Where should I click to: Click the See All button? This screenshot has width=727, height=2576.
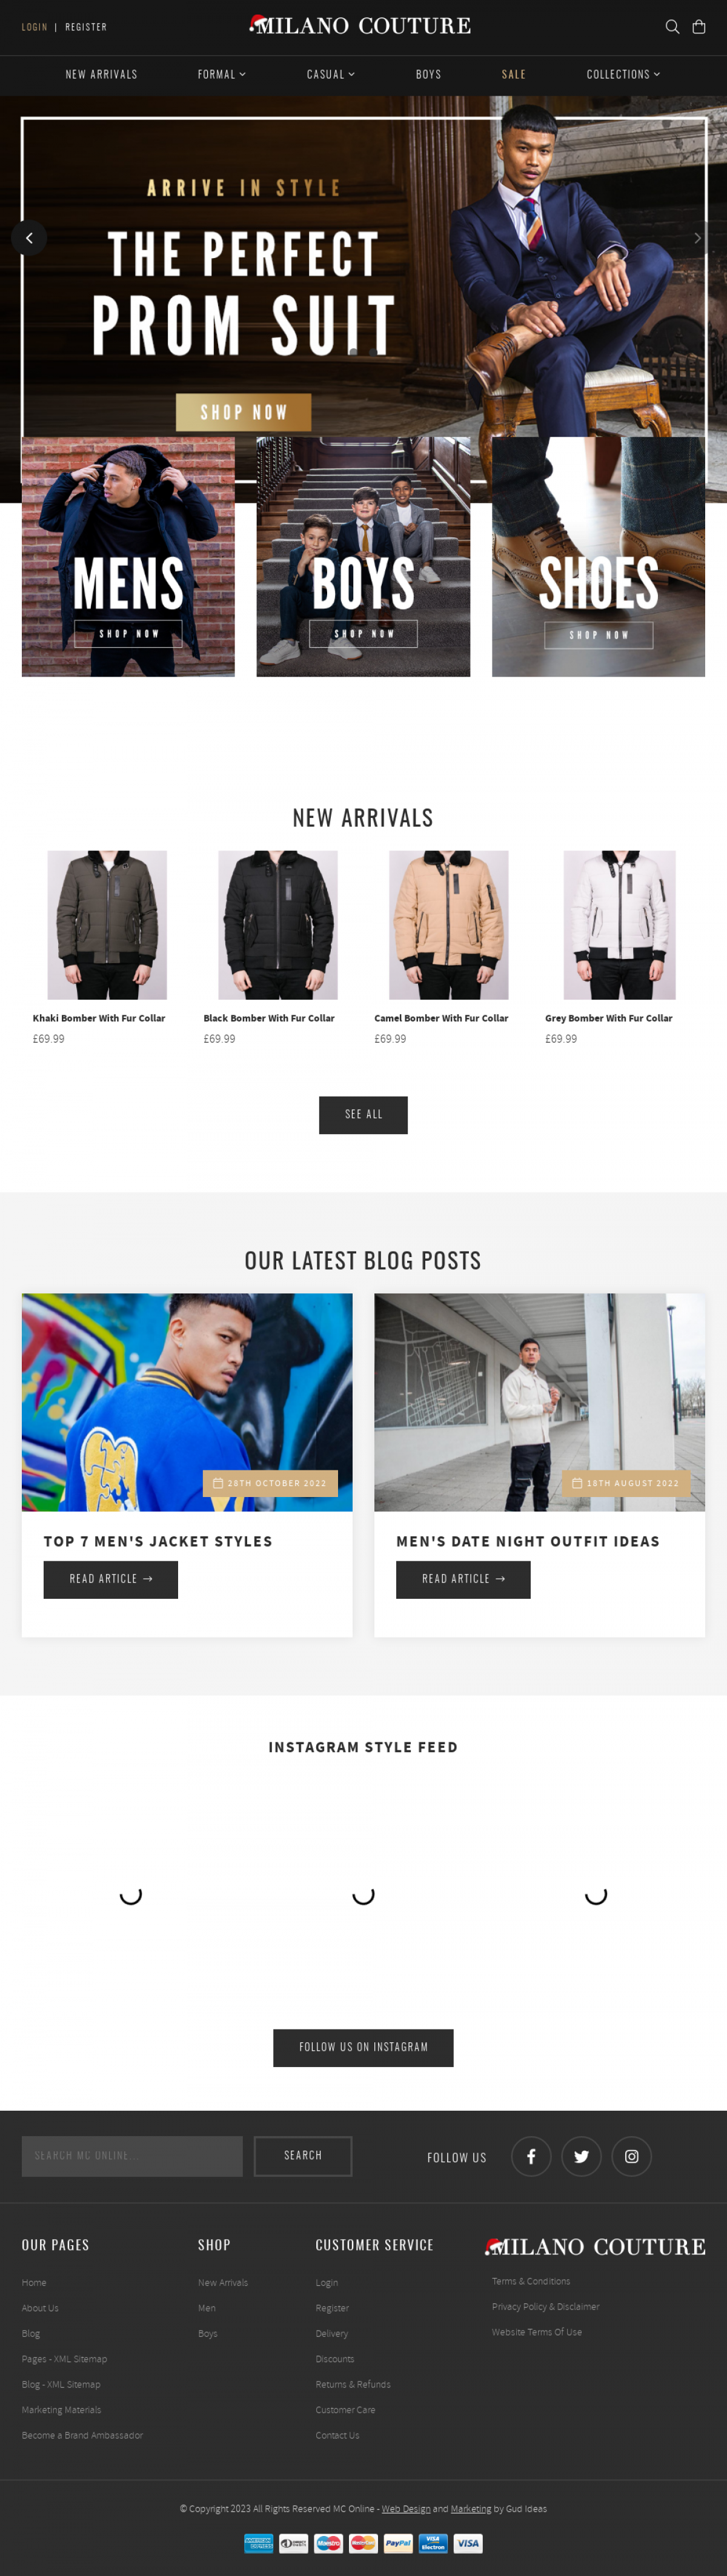[363, 1114]
